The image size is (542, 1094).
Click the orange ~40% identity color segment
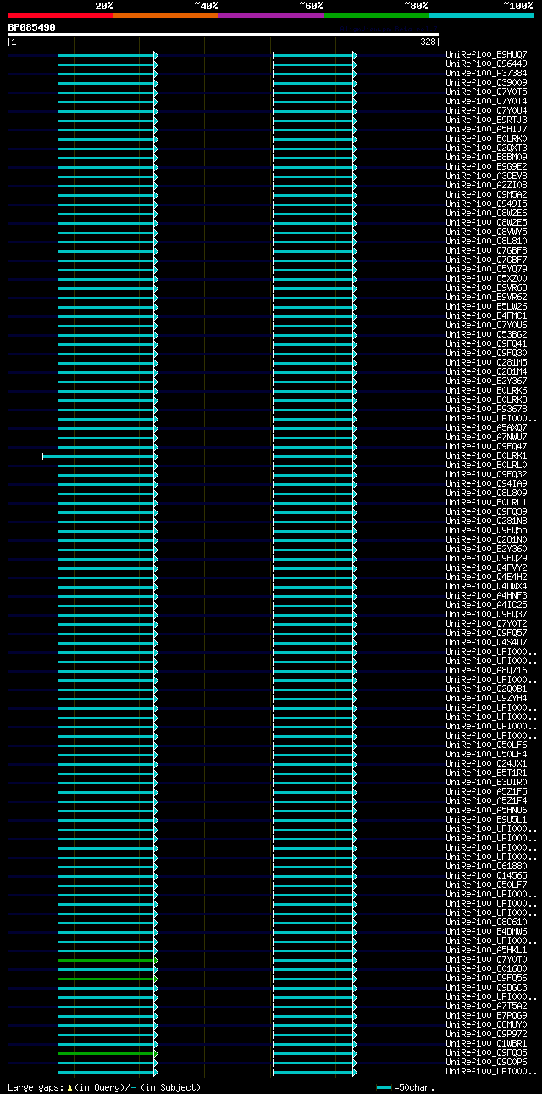166,15
